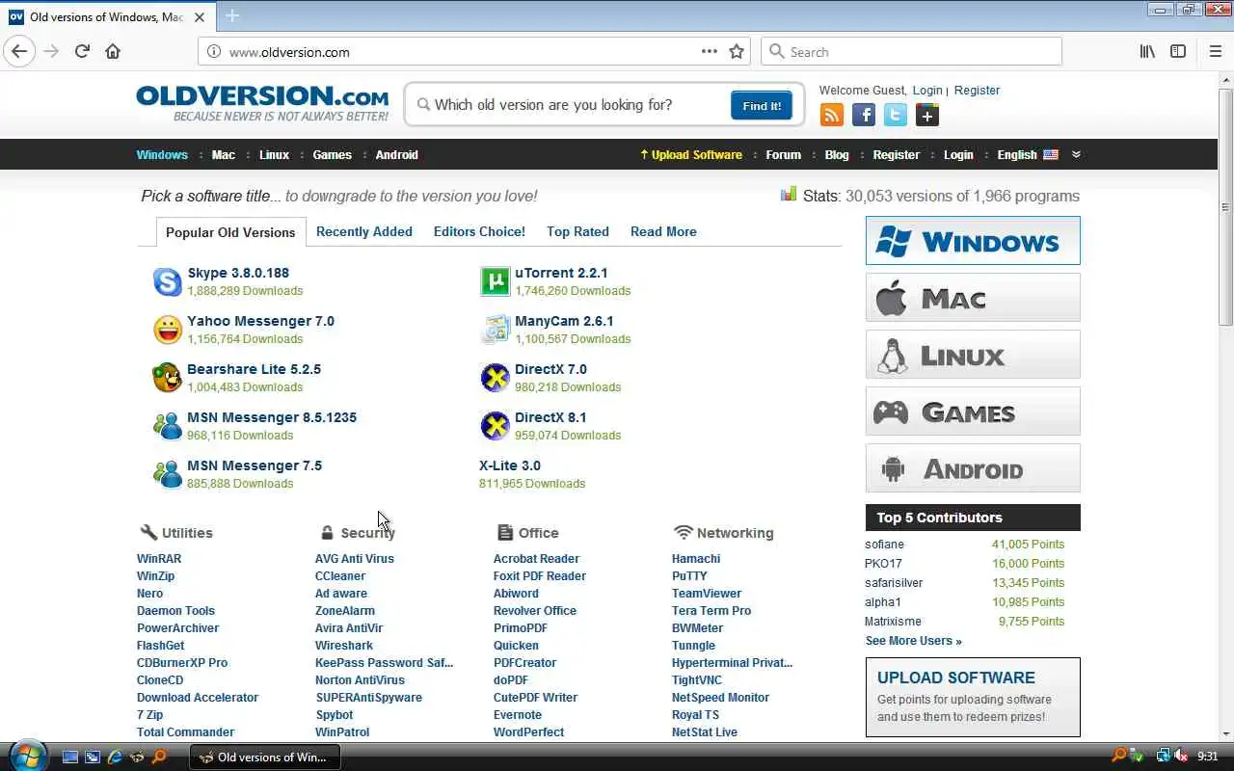Open the AVG Anti Virus link

[355, 558]
